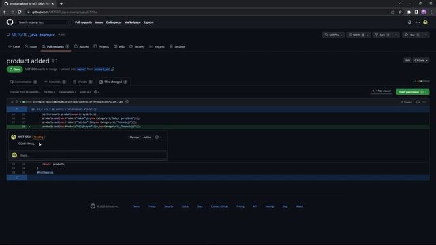
Task: Open the repository Settings tab
Action: 177,47
